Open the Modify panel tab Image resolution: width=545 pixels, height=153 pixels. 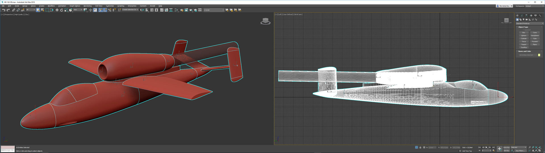[x=522, y=16]
